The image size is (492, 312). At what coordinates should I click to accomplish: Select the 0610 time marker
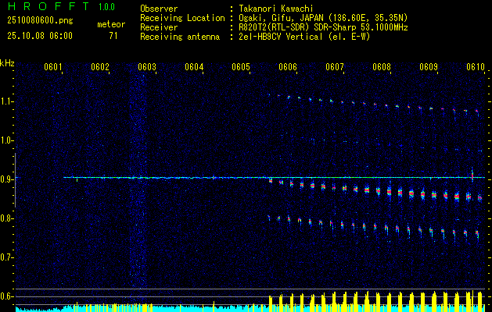[x=476, y=68]
